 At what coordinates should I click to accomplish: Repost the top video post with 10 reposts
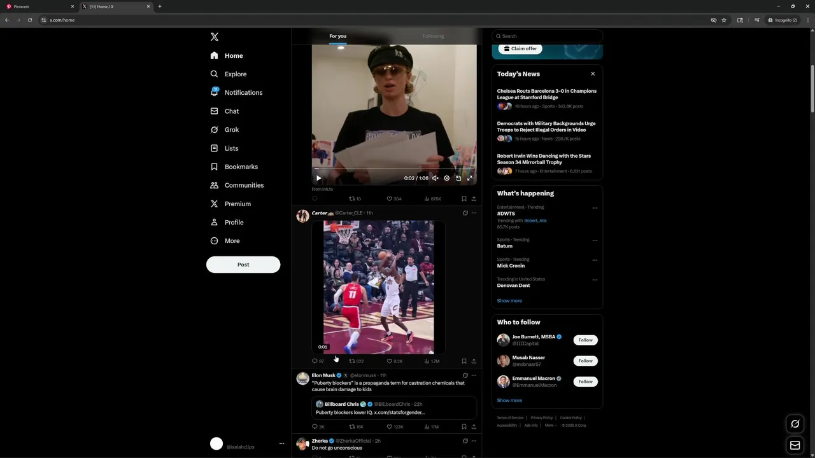point(355,198)
